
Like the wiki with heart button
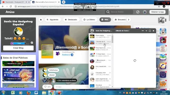(47, 87)
